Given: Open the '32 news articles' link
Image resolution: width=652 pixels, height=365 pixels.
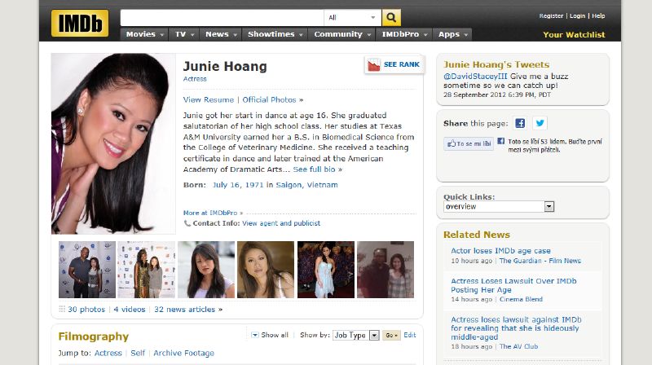Looking at the screenshot, I should click(x=185, y=310).
